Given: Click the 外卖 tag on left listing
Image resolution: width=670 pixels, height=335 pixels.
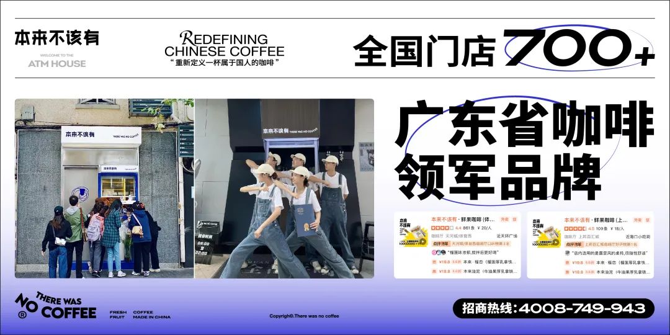Looking at the screenshot, I should [504, 220].
